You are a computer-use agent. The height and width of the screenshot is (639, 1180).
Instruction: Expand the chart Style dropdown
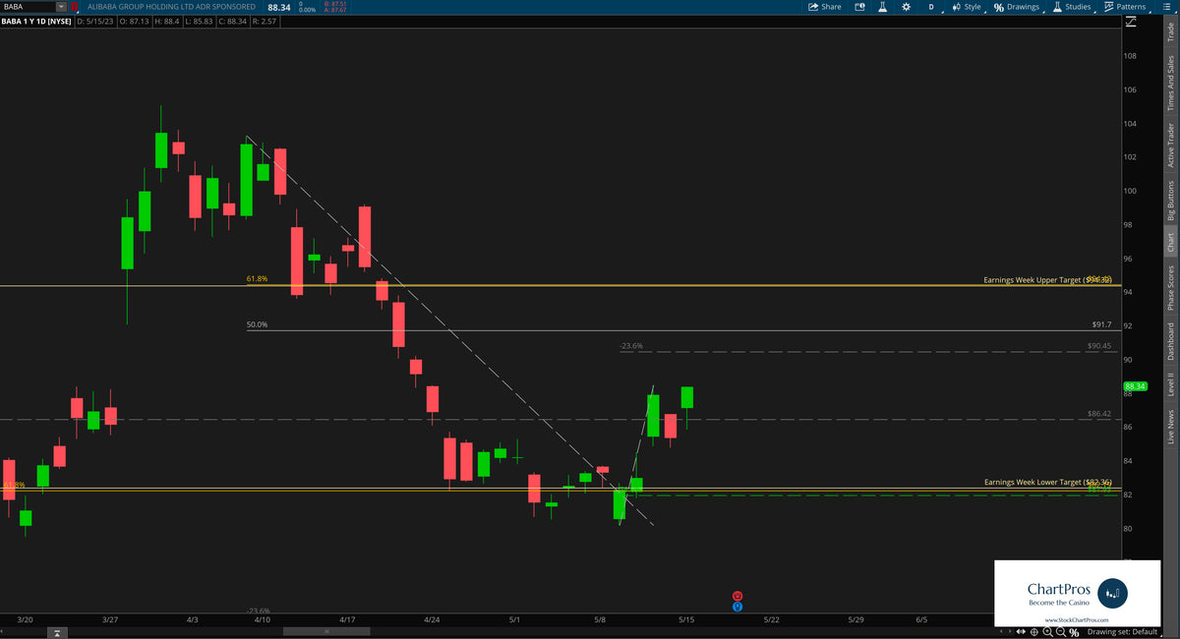[x=969, y=7]
